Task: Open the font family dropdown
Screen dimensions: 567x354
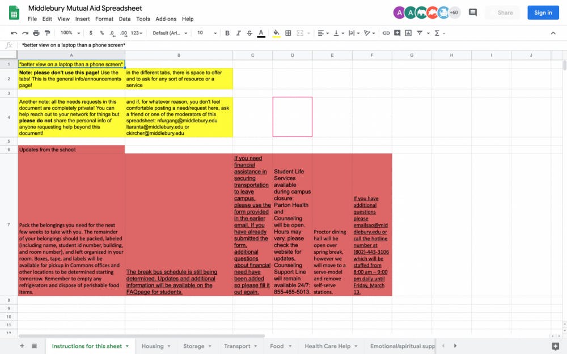Action: (170, 33)
